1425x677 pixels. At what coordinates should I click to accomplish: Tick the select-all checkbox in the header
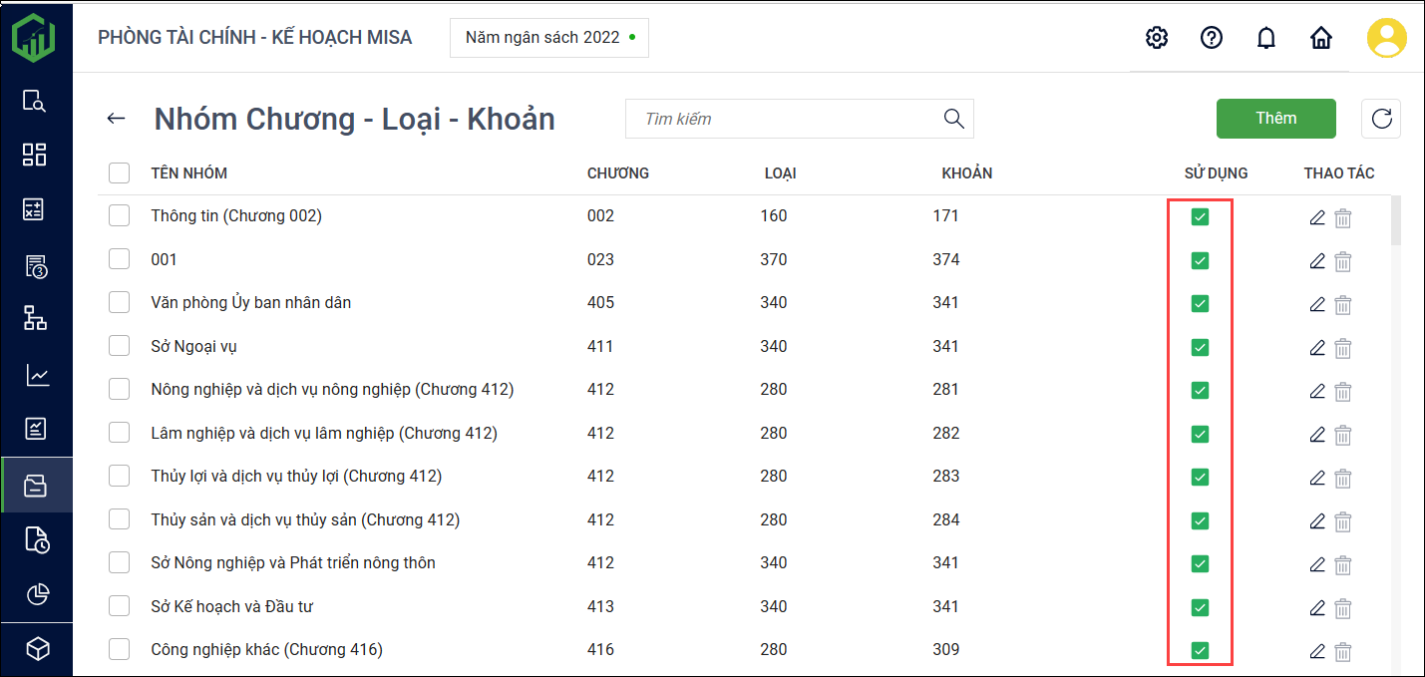pos(120,173)
